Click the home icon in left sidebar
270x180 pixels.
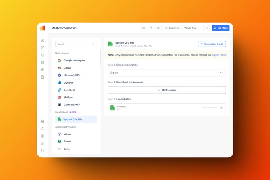pos(42,40)
